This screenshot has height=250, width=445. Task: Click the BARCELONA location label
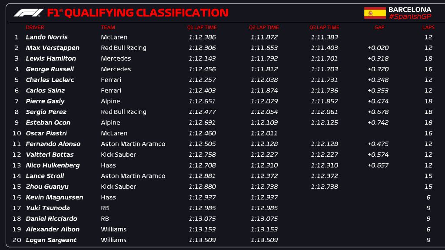(409, 10)
